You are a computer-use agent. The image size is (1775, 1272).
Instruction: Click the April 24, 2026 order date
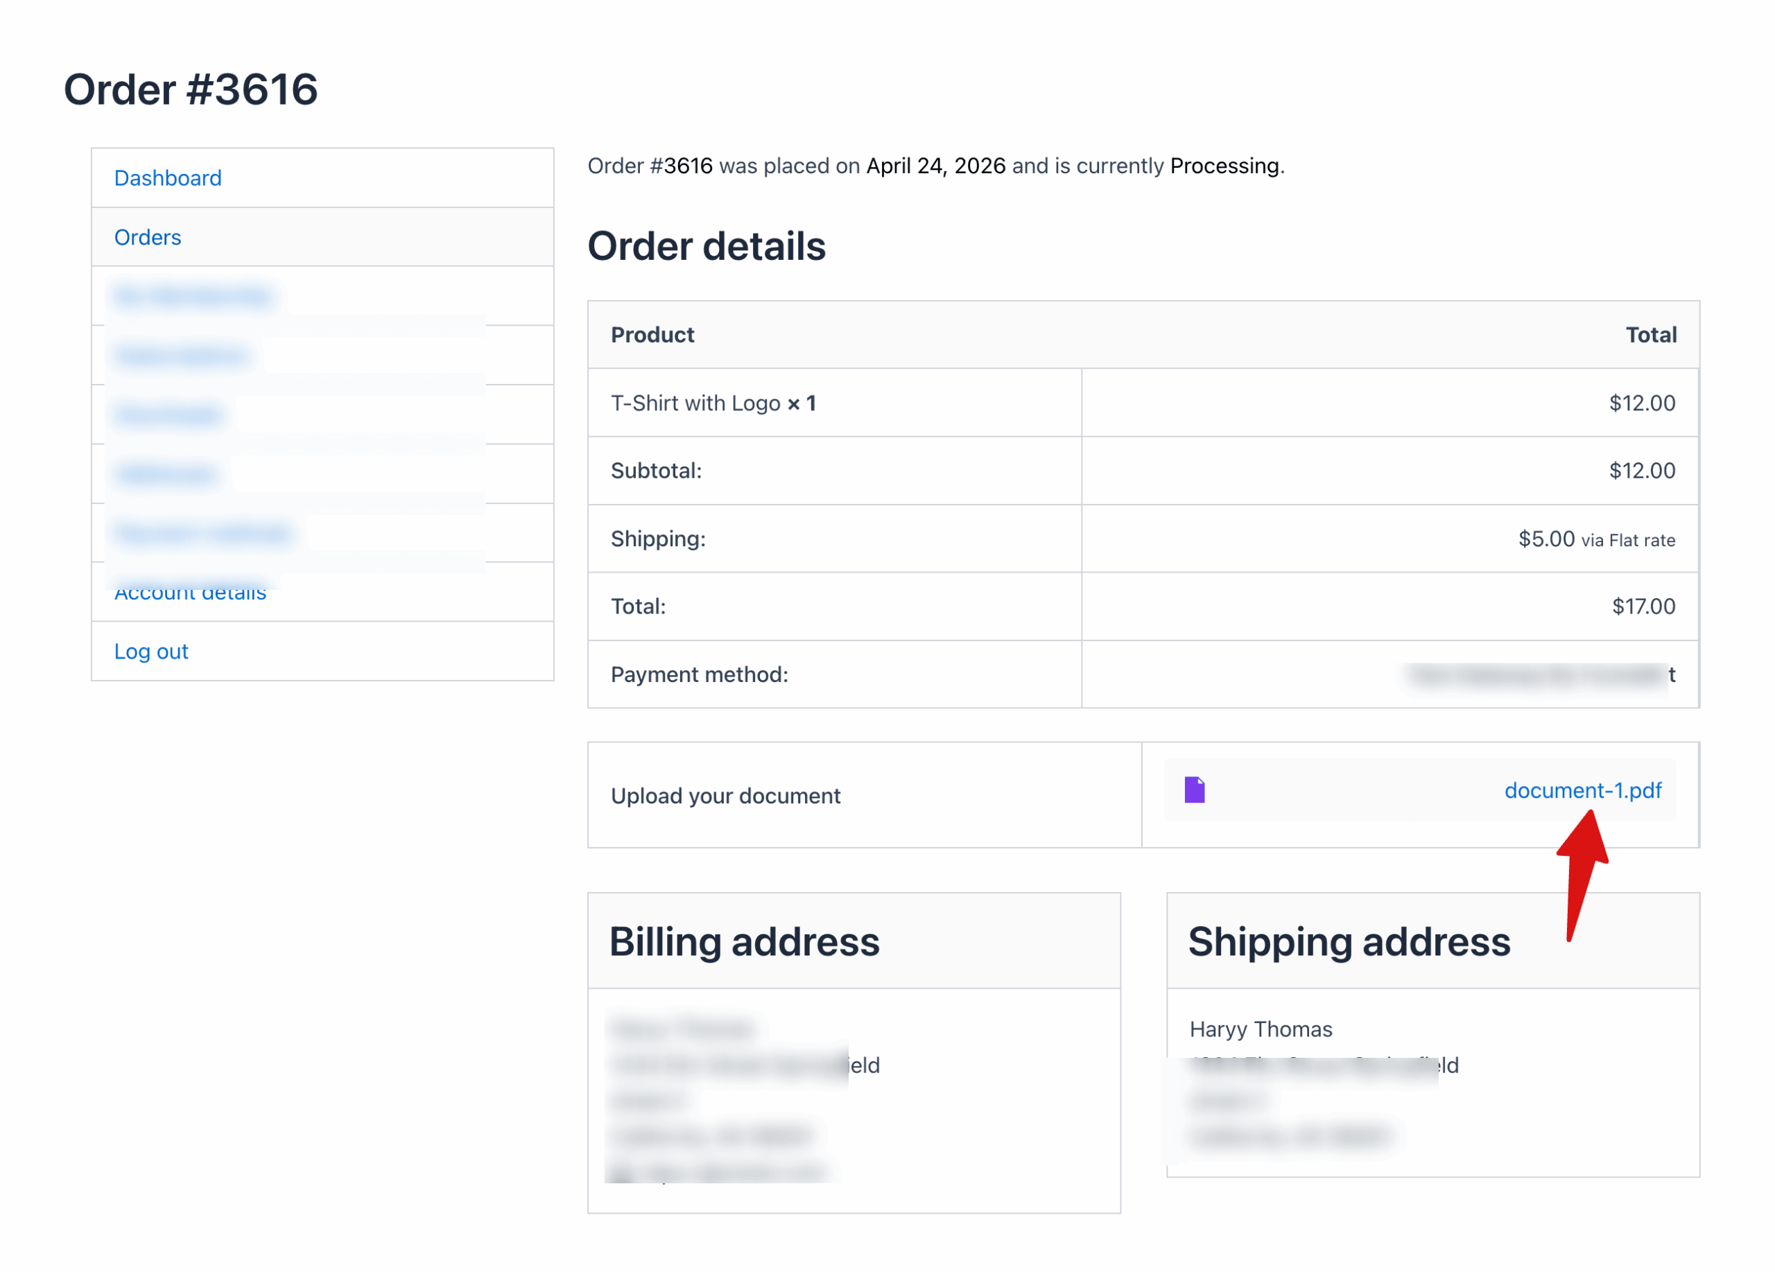click(935, 166)
